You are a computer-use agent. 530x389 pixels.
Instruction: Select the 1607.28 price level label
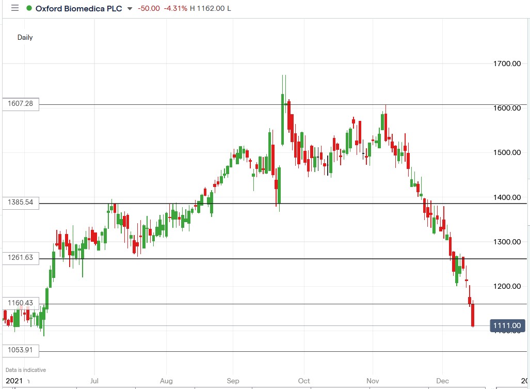coord(20,104)
